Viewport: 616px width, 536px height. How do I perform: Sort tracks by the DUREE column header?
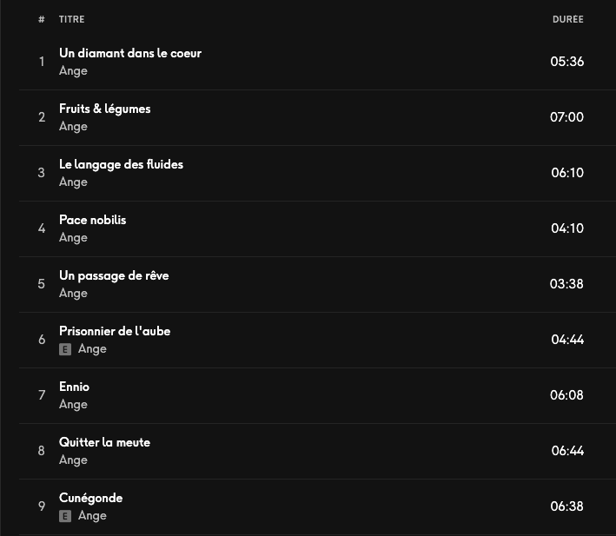coord(567,19)
